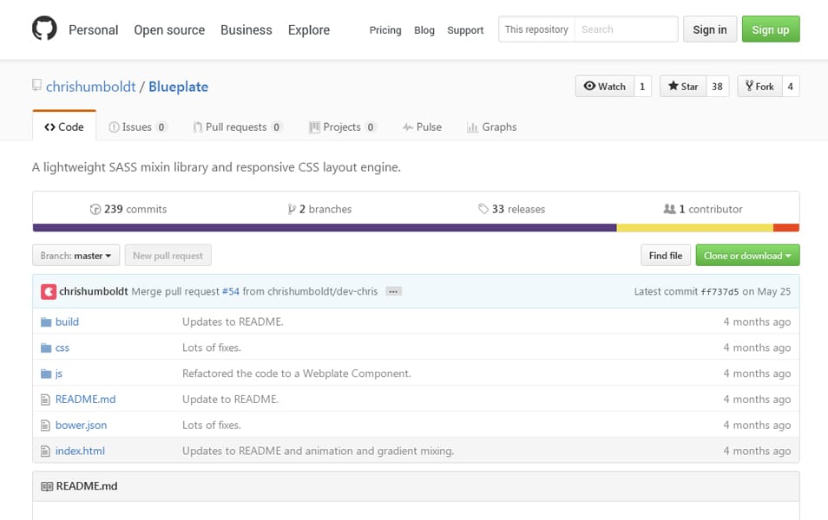This screenshot has height=520, width=828.
Task: Open the build folder name link
Action: pos(67,322)
